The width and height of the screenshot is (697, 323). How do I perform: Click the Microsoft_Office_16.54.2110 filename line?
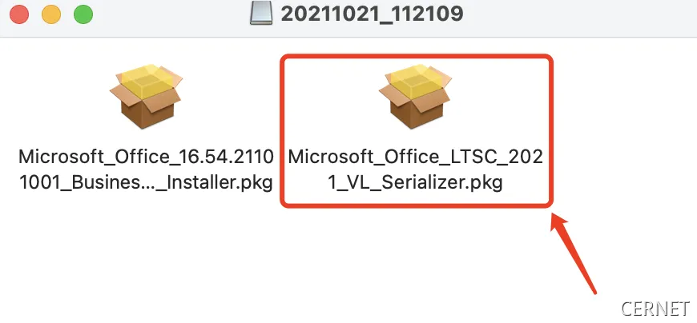click(146, 156)
